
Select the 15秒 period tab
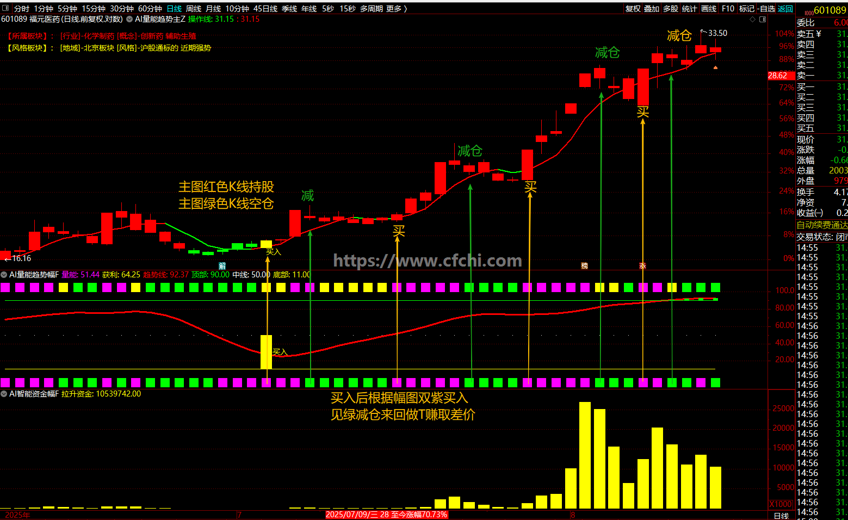[x=348, y=9]
